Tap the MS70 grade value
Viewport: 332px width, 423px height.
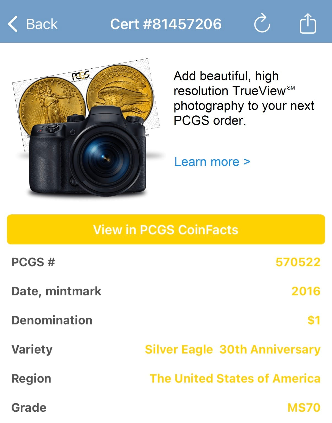pyautogui.click(x=304, y=408)
